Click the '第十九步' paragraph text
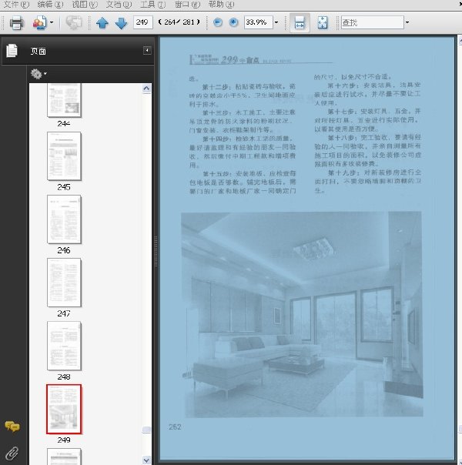This screenshot has width=462, height=465. pos(367,181)
